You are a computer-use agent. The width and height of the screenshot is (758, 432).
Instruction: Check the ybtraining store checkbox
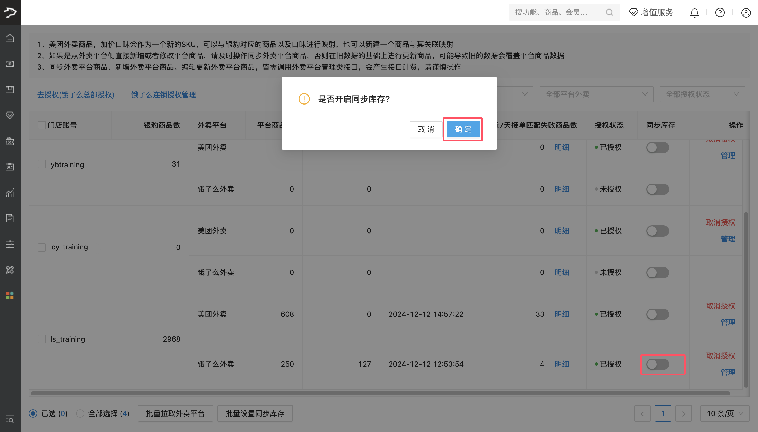(42, 164)
